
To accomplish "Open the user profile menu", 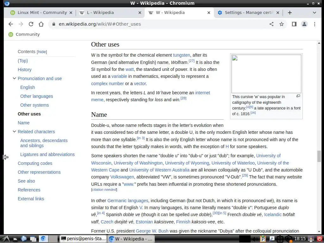I will point(304,24).
